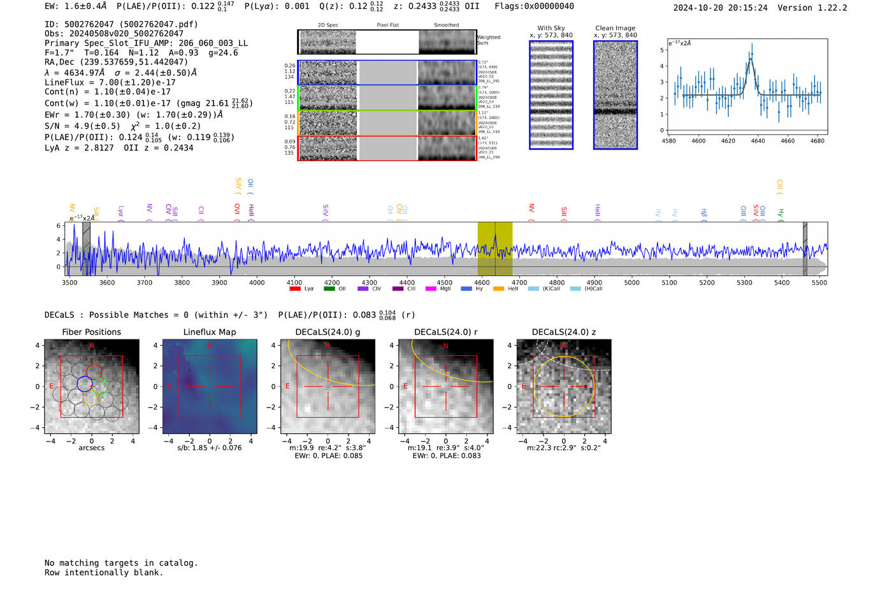Screen dimensions: 892x607
Task: Click the s/b: 1.85 +/- 0.076 caption
Action: tap(210, 448)
